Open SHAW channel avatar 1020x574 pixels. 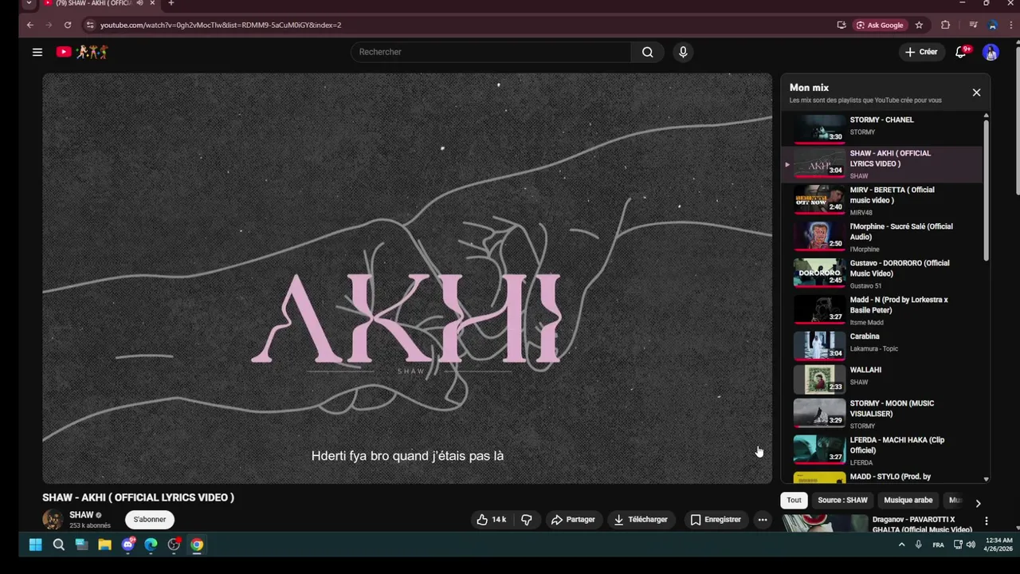tap(53, 520)
